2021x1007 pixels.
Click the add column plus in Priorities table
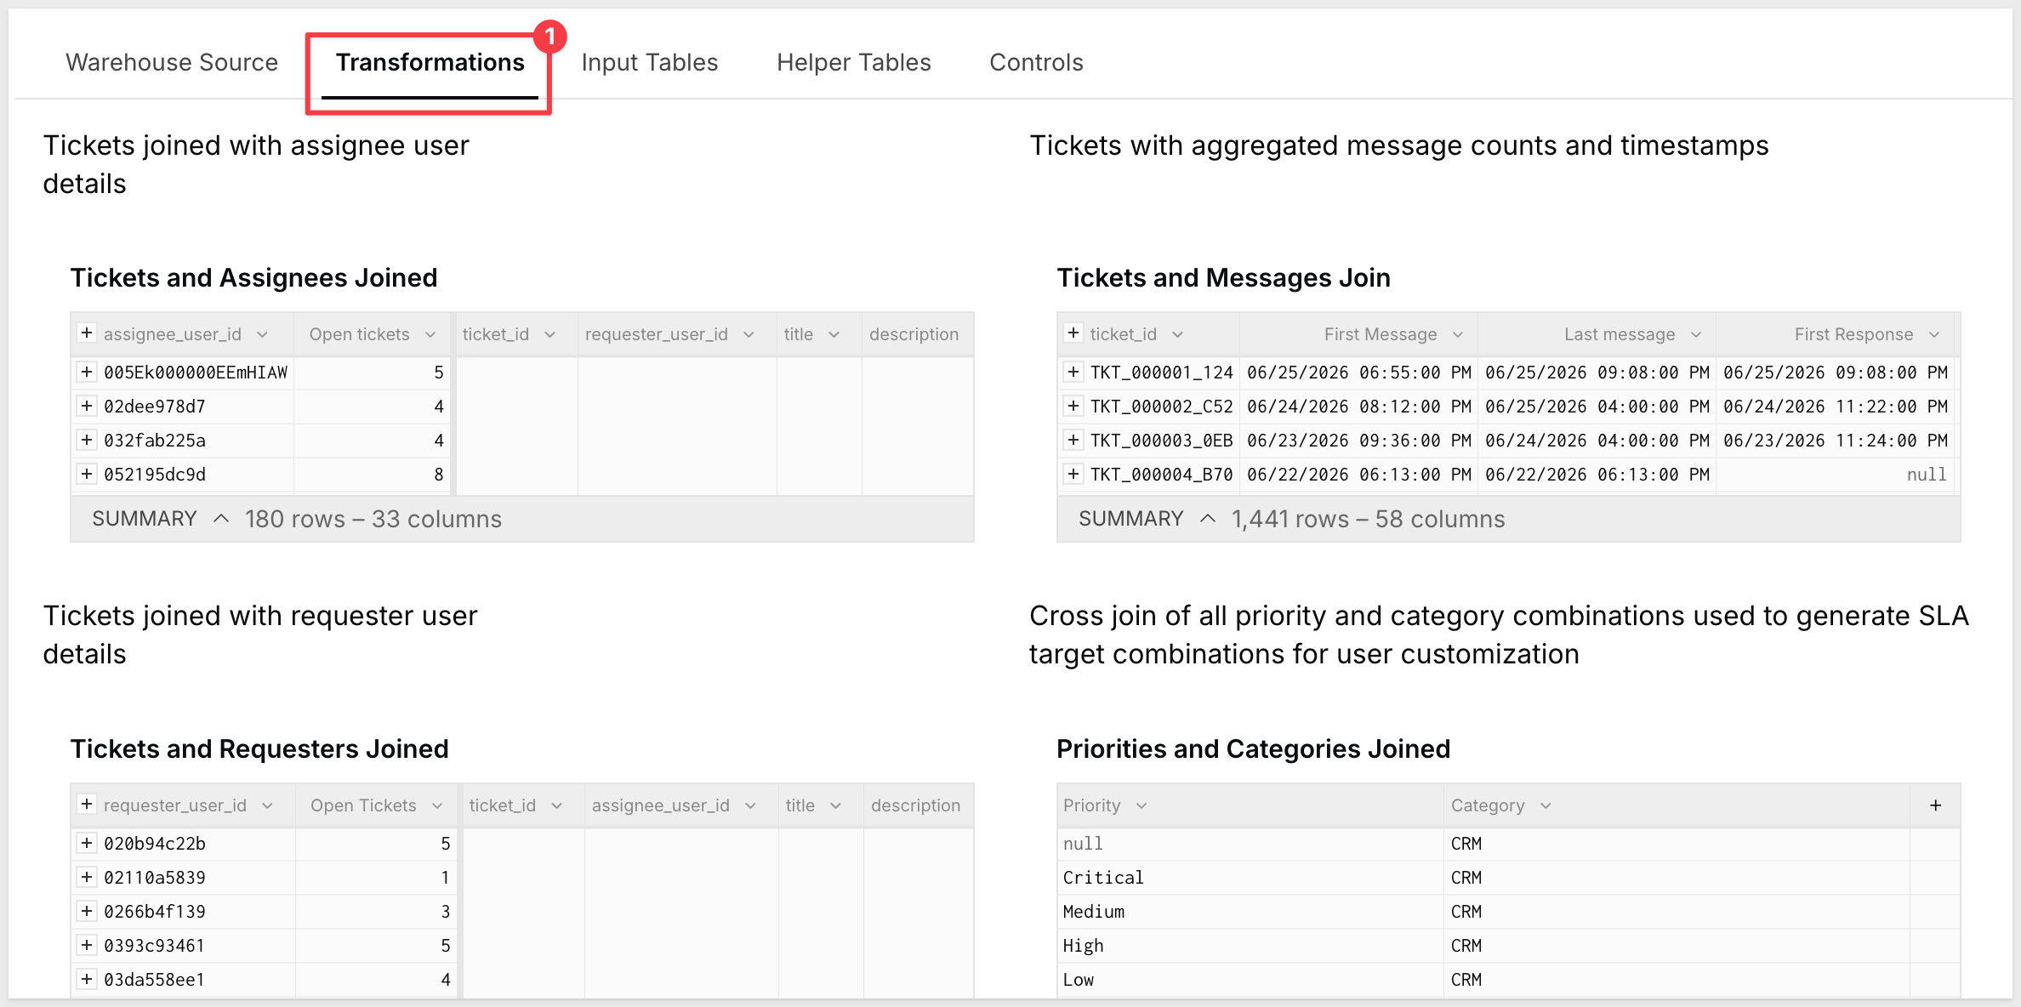coord(1935,805)
